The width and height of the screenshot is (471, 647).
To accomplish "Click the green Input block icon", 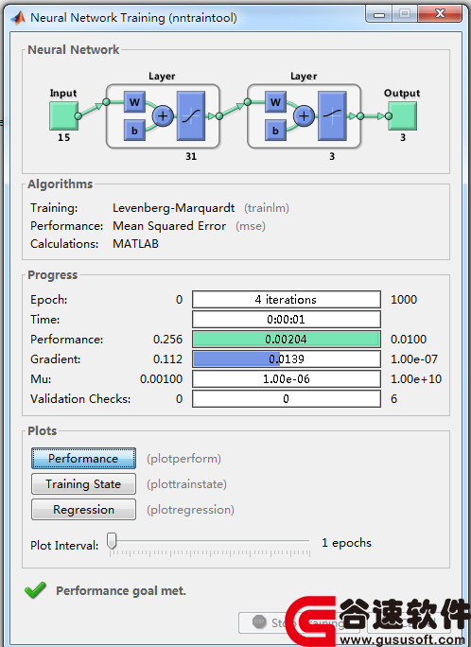I will point(63,116).
